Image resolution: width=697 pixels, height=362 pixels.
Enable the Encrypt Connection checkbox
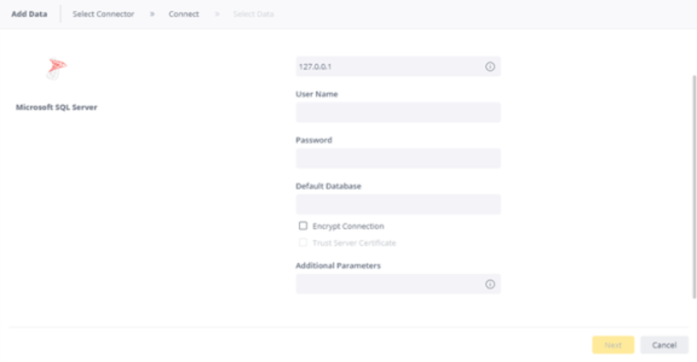pos(302,226)
